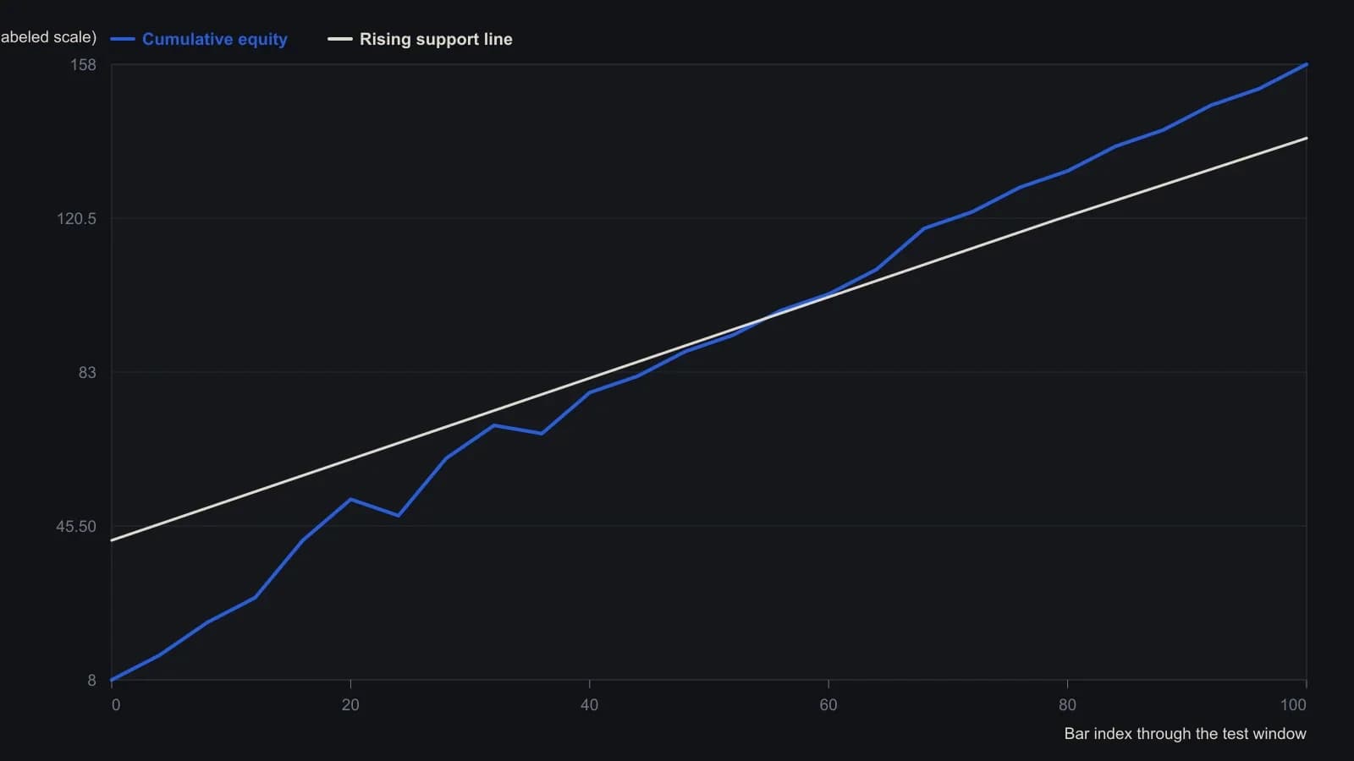Click the 20 x-axis tick label
This screenshot has width=1354, height=761.
pyautogui.click(x=350, y=705)
